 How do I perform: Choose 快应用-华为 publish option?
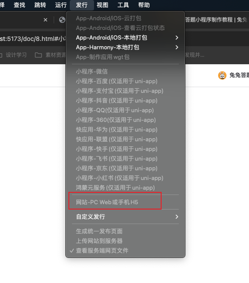[125, 129]
